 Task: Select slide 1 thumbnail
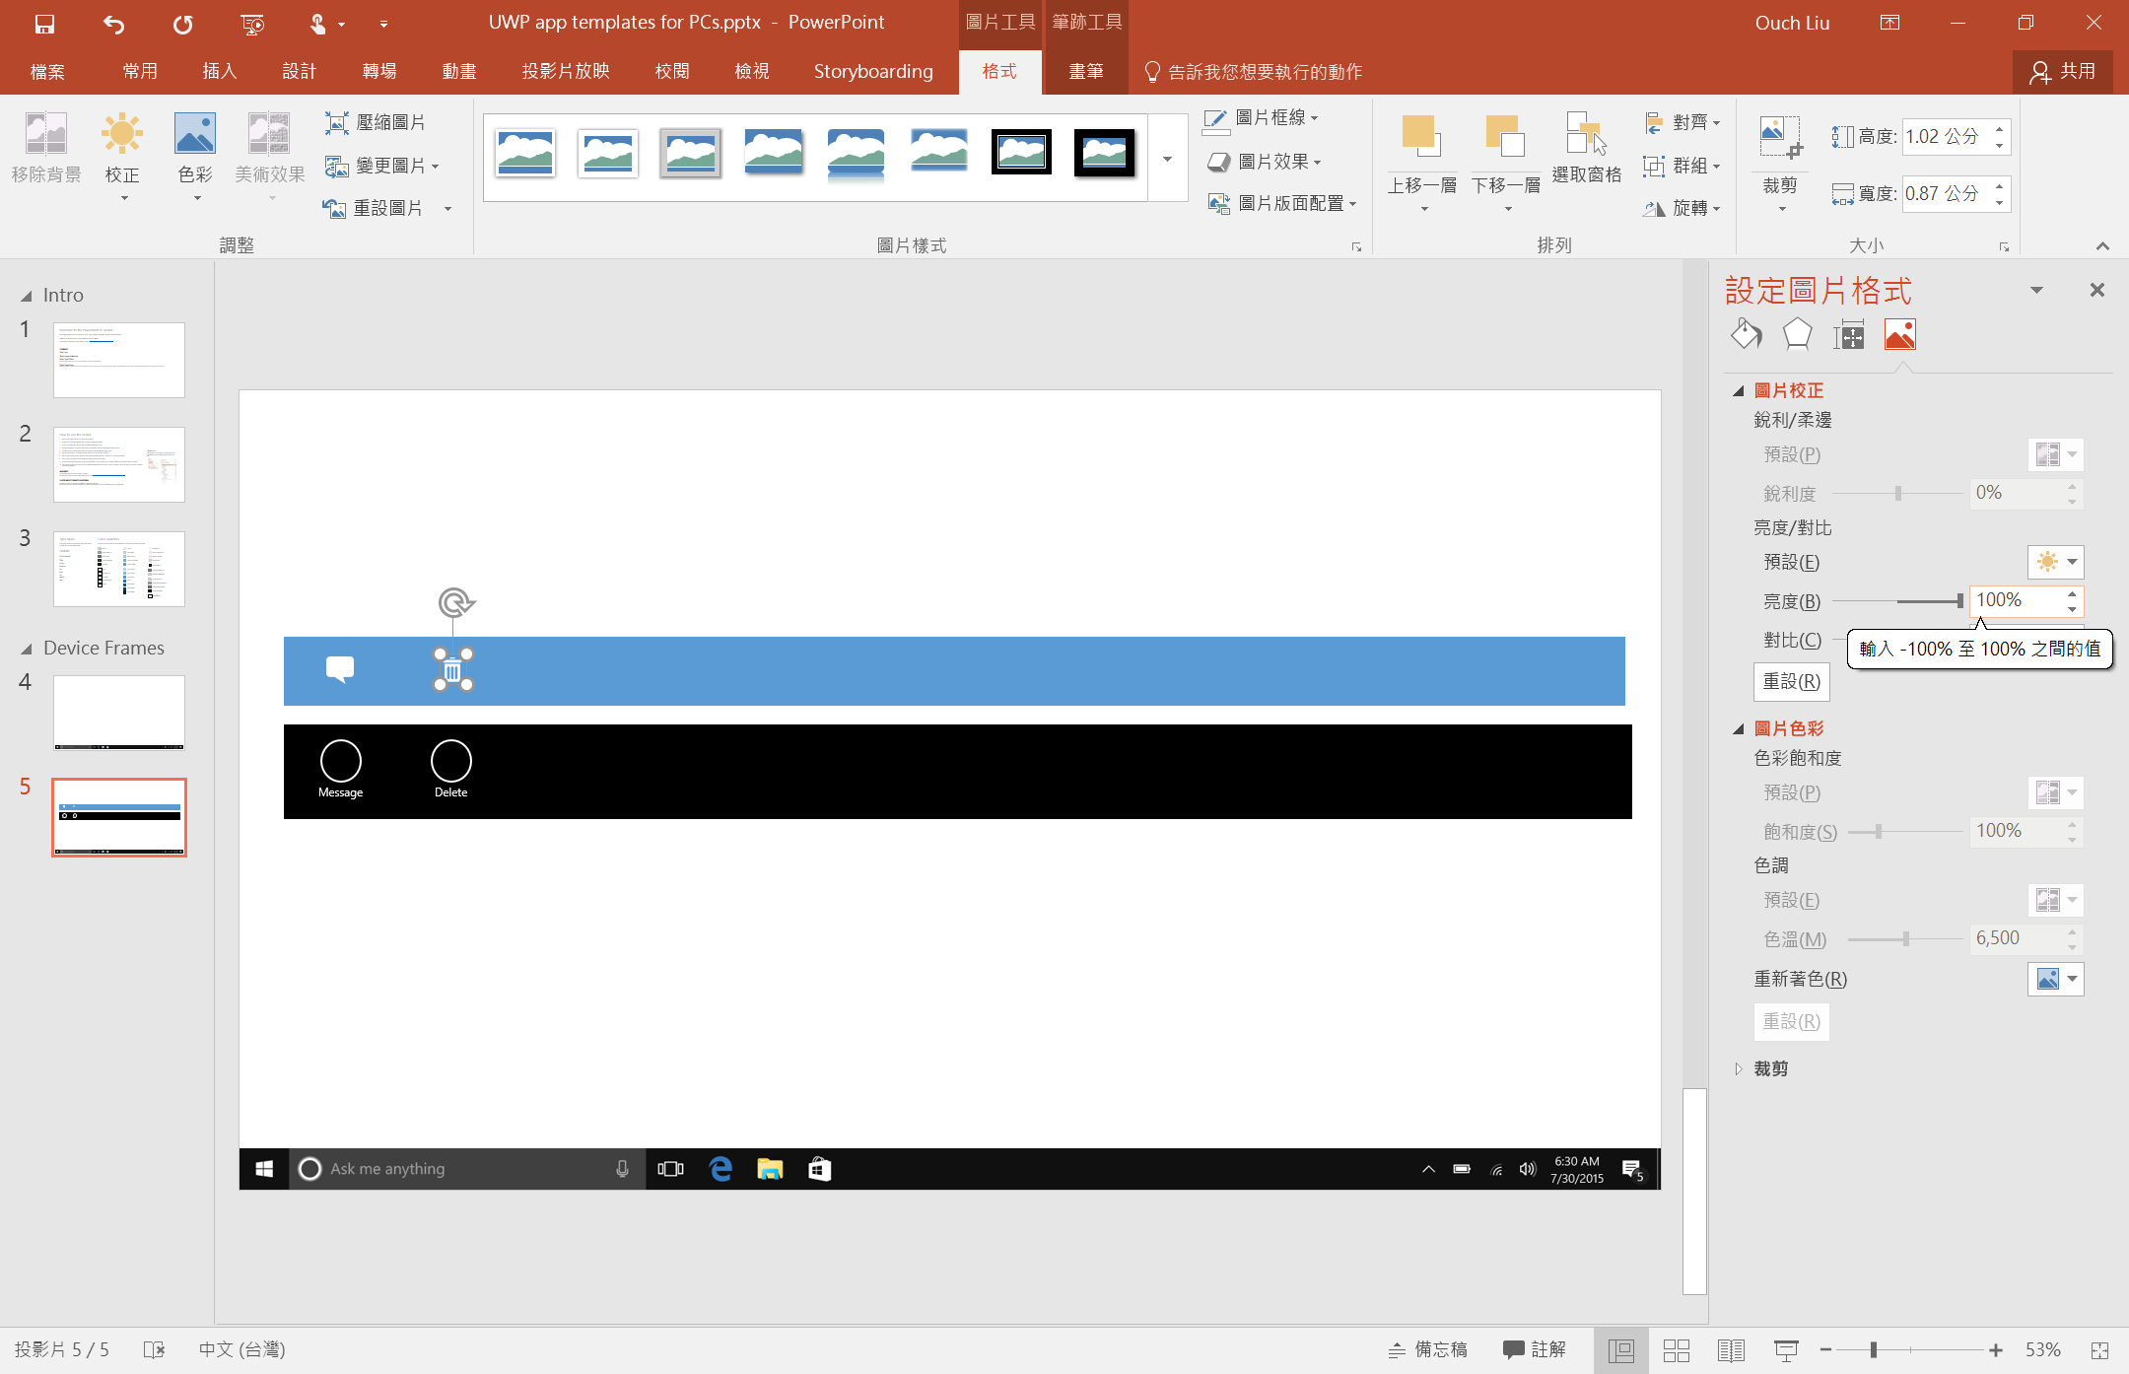click(x=118, y=360)
